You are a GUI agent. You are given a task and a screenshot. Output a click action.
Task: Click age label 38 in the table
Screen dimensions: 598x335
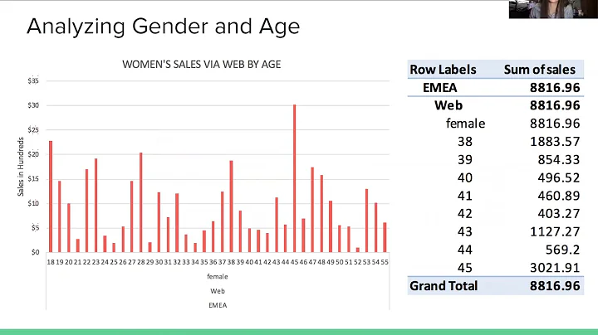465,142
